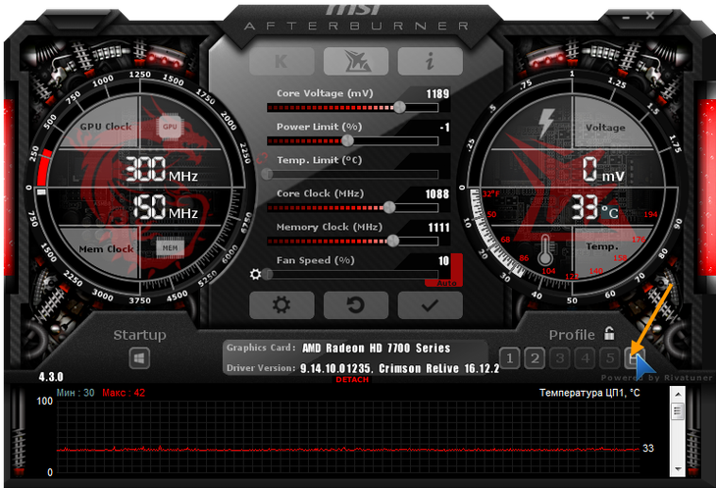Click the 32°F label on the gauge
716x488 pixels.
pos(490,193)
